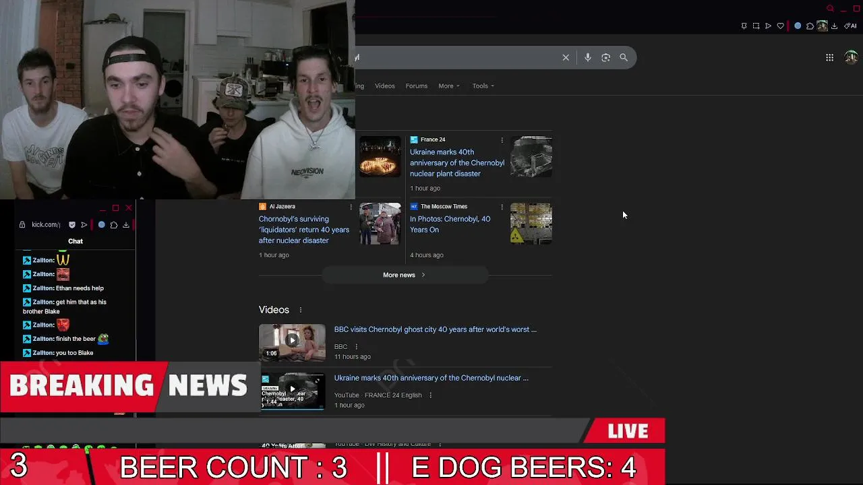This screenshot has width=863, height=485.
Task: Open the Google apps grid
Action: 830,58
